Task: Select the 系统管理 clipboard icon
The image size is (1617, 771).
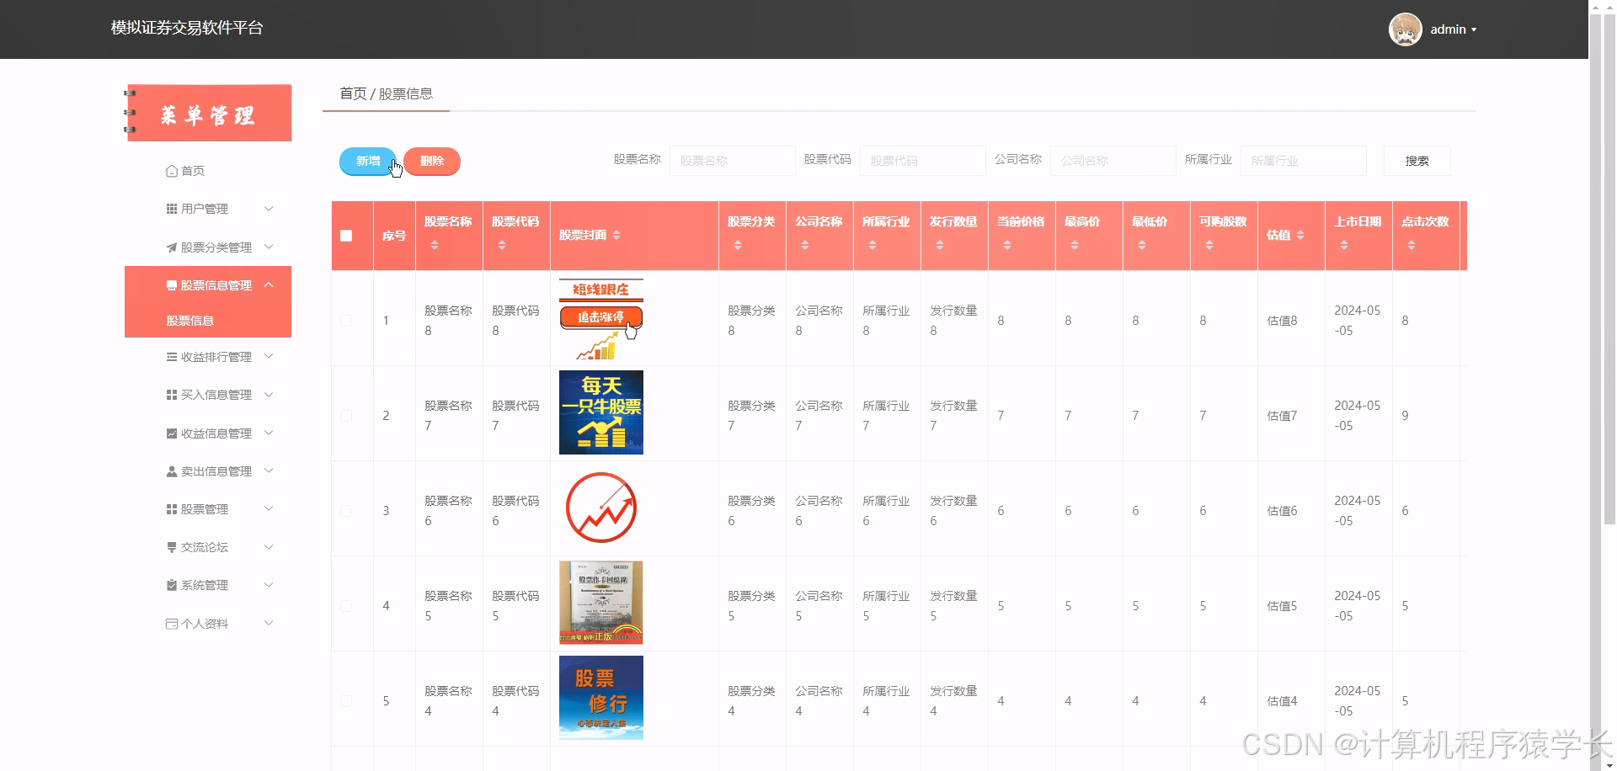Action: coord(171,584)
